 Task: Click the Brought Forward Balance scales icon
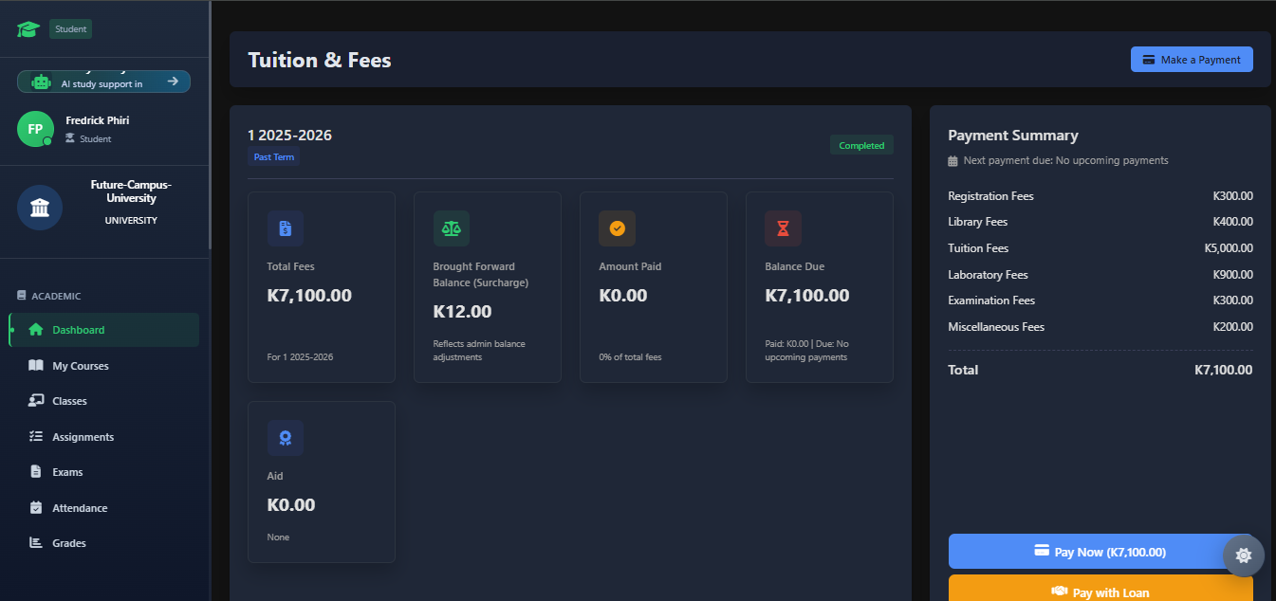451,228
